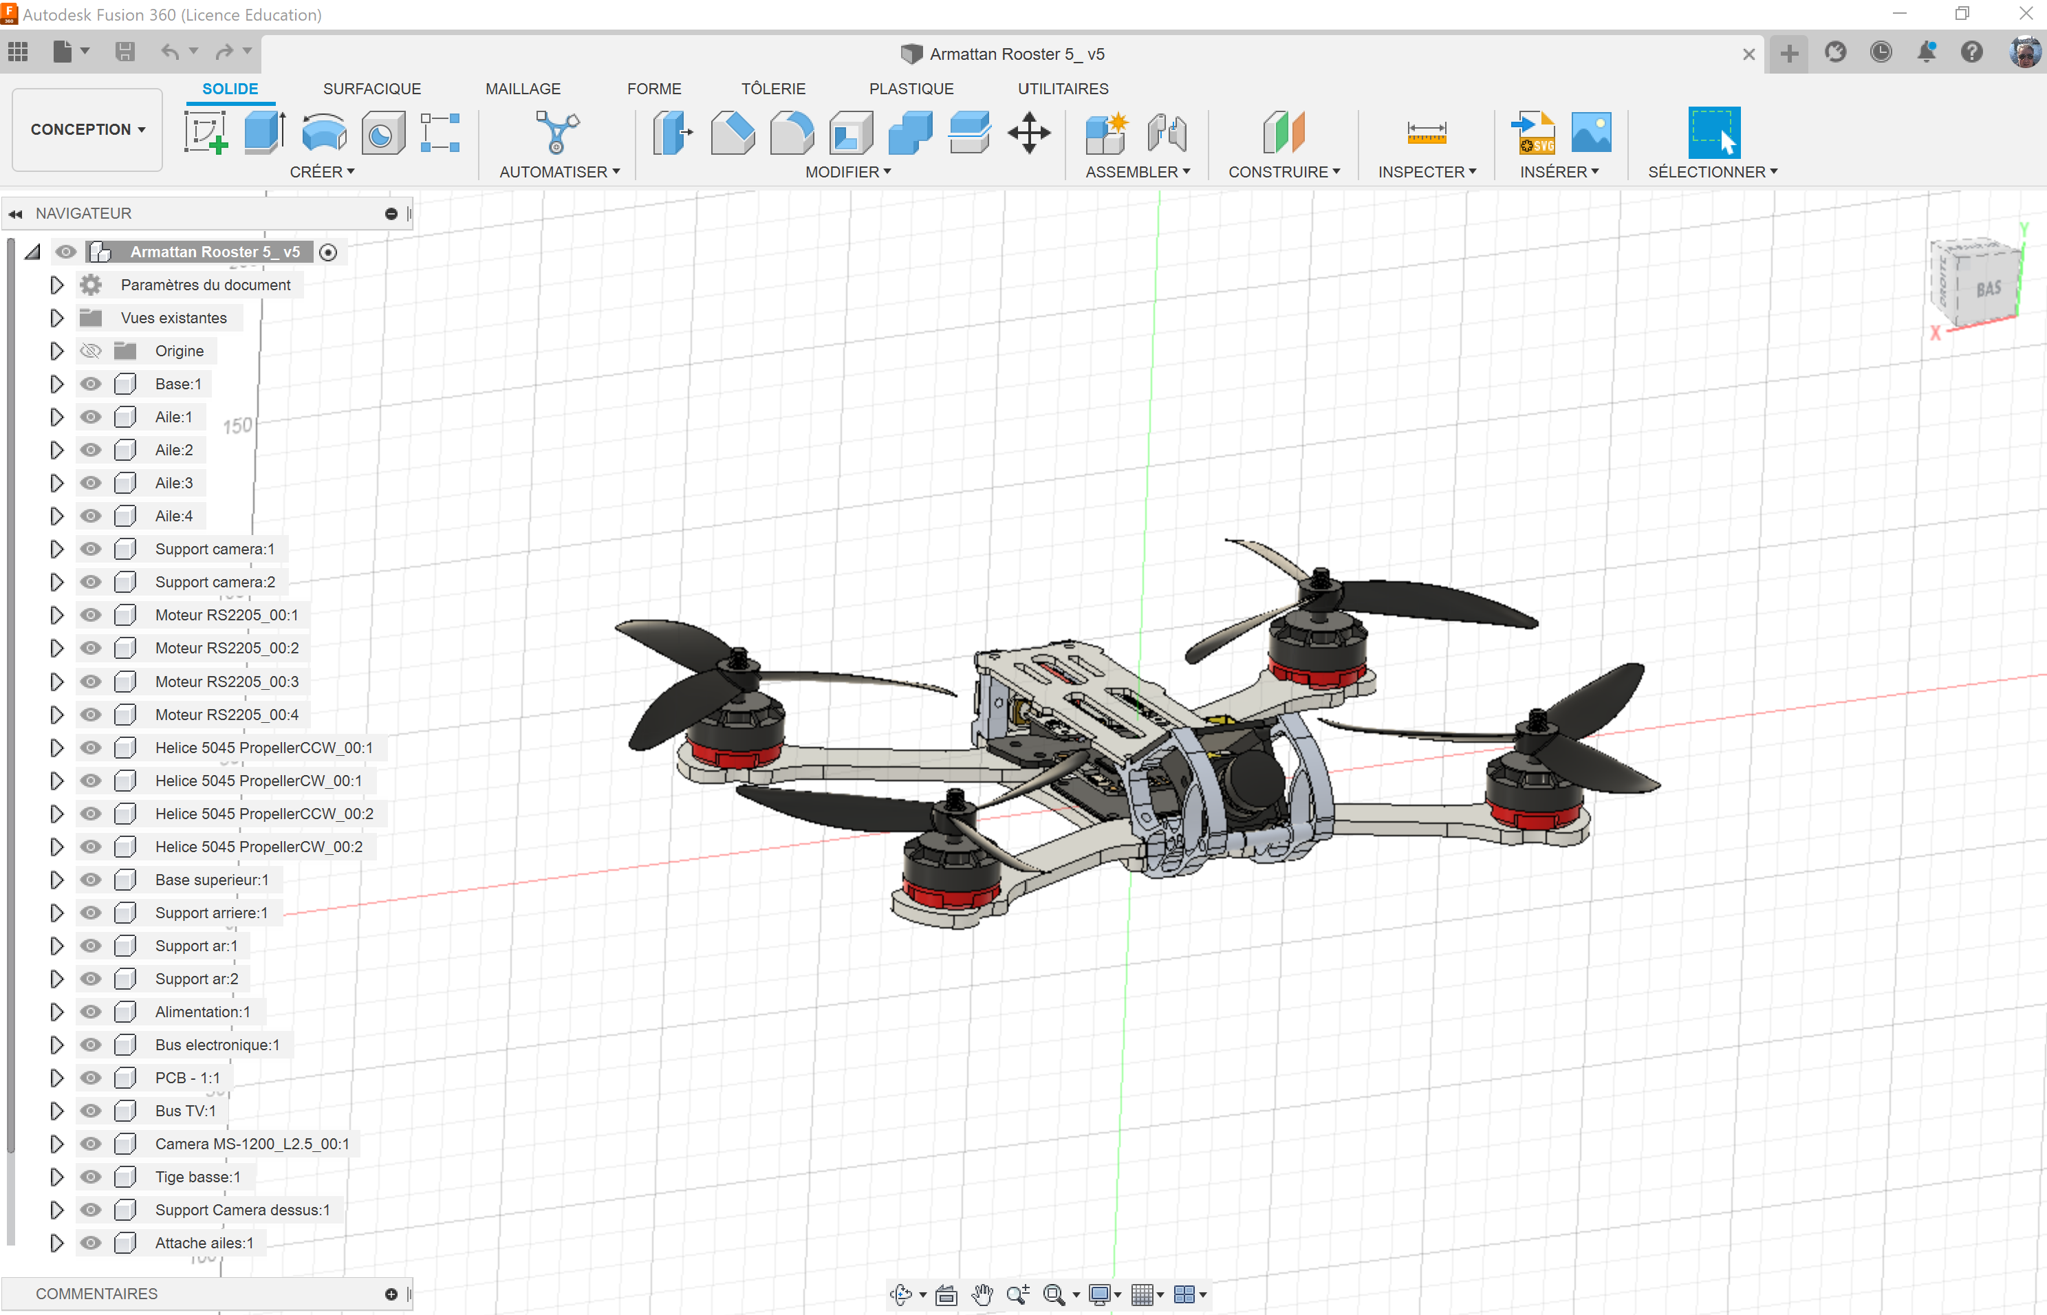Click the Measure ruler icon
This screenshot has height=1315, width=2047.
[x=1426, y=132]
